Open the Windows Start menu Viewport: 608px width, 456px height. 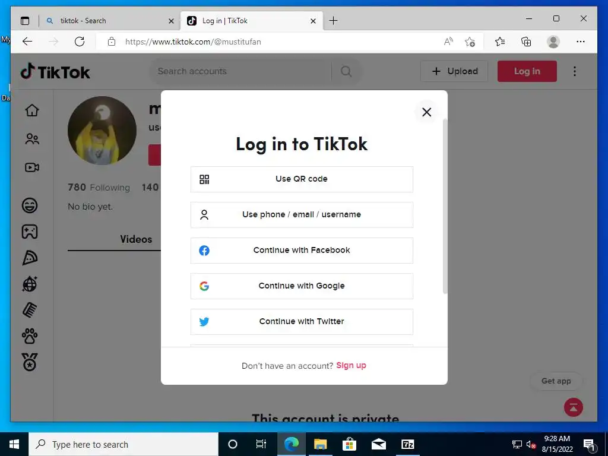14,444
